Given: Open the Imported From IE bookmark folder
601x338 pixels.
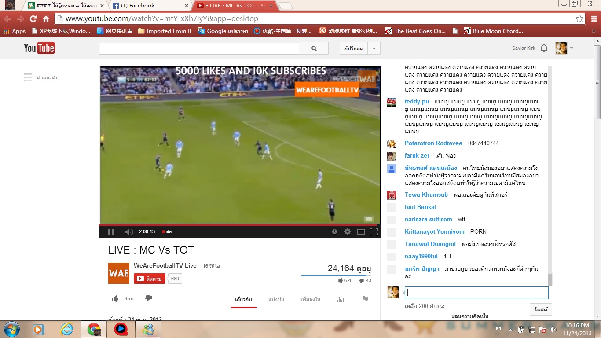Looking at the screenshot, I should click(165, 31).
